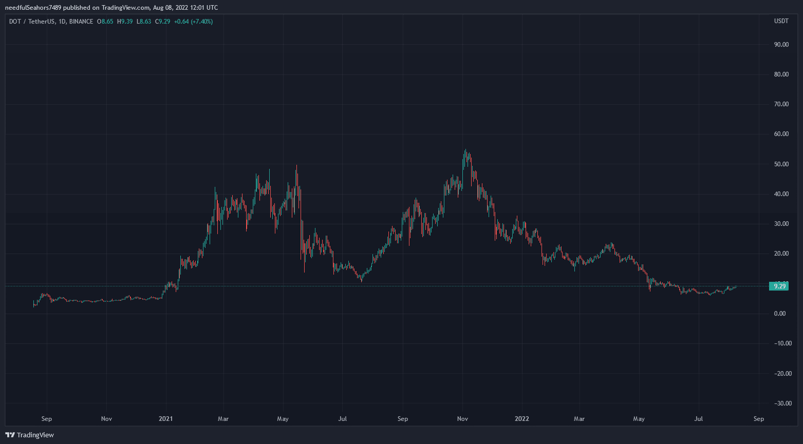Select the 2022 label on the time axis
803x444 pixels.
point(522,419)
